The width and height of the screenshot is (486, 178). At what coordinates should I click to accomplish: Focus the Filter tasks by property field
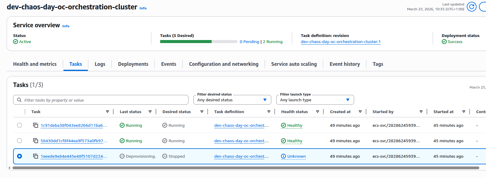tap(104, 100)
